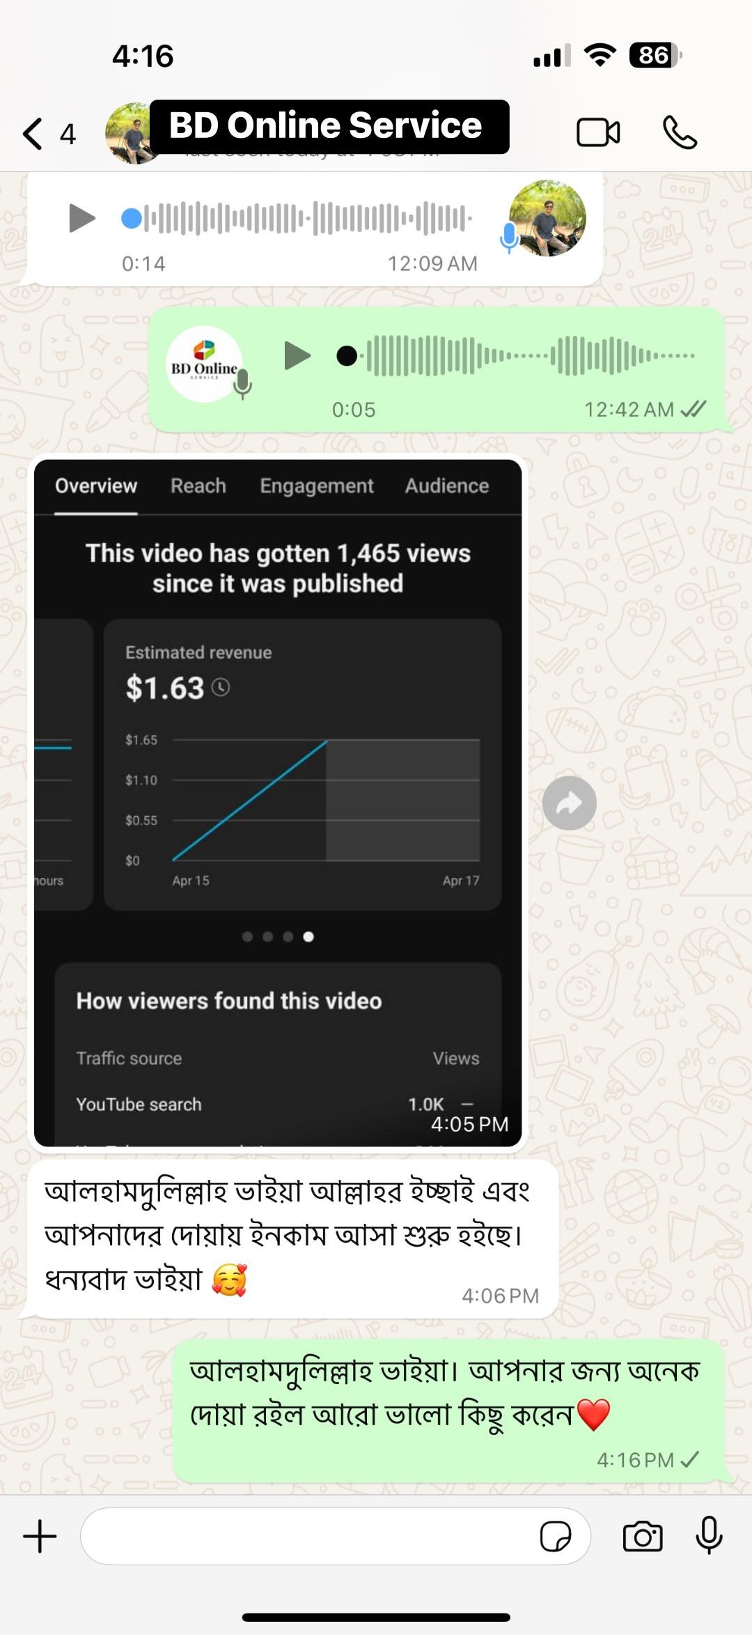Tap the back arrow to chat list
Screen dimensions: 752x1635
click(x=33, y=133)
